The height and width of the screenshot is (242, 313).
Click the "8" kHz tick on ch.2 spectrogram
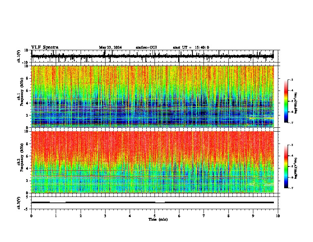pos(27,144)
